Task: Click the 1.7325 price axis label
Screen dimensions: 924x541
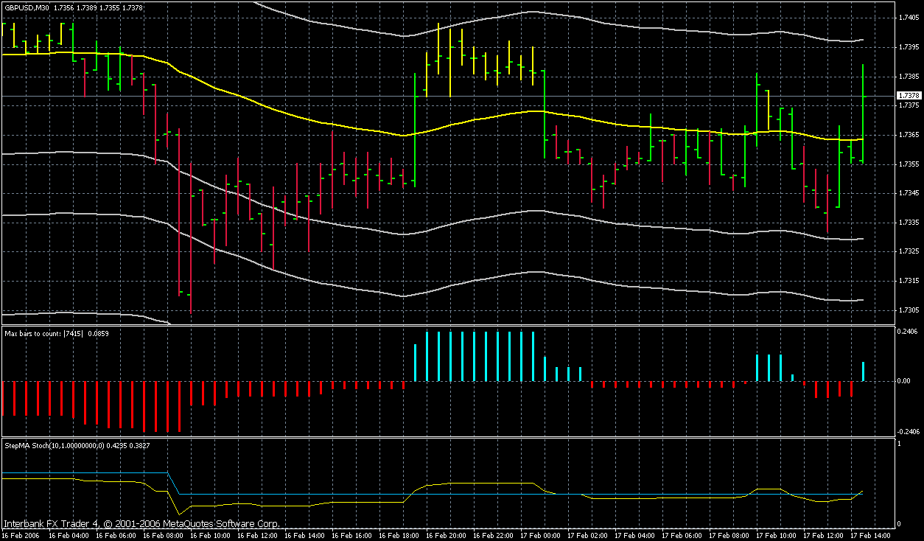Action: coord(909,252)
